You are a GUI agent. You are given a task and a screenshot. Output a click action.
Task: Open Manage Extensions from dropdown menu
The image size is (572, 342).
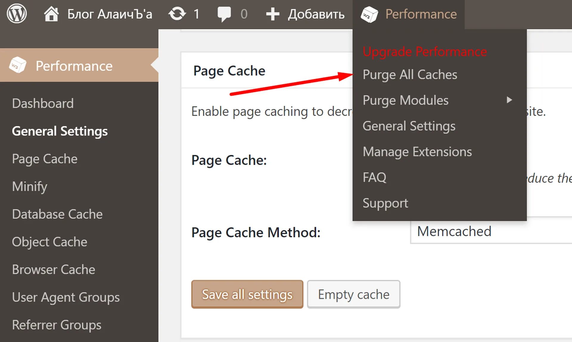pos(417,152)
